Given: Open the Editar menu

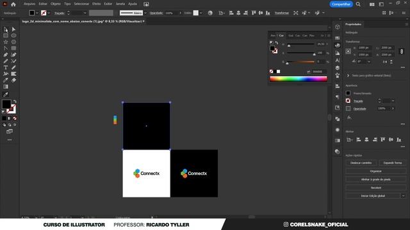Looking at the screenshot, I should point(43,4).
